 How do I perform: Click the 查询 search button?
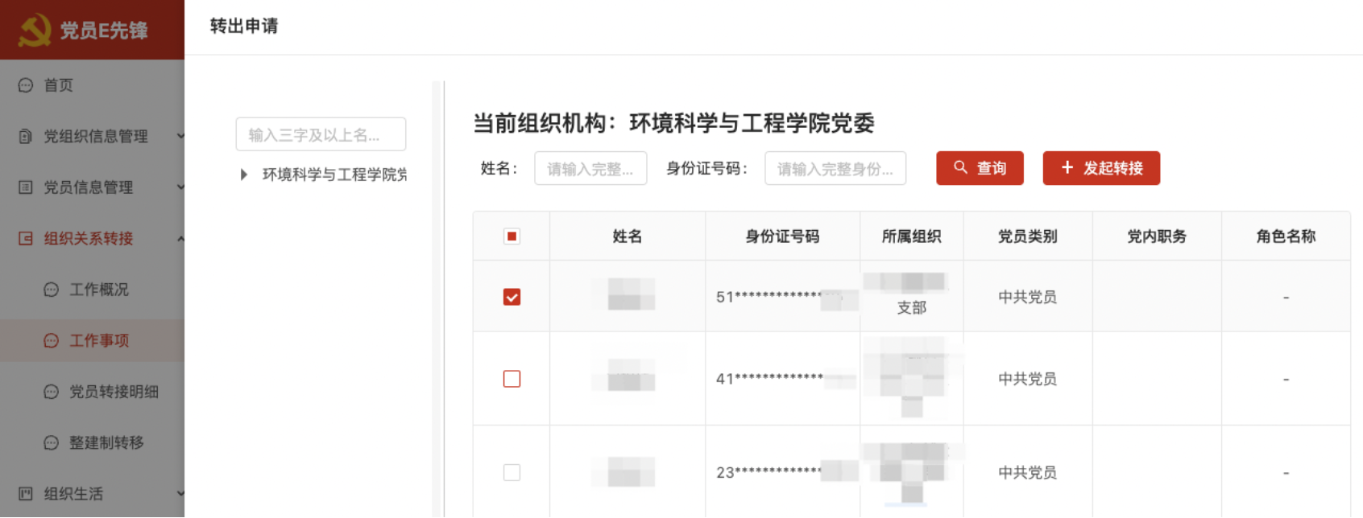pos(980,168)
